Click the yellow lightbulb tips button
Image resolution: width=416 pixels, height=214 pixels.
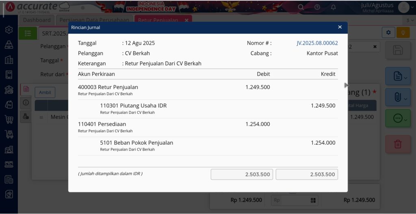click(x=403, y=32)
